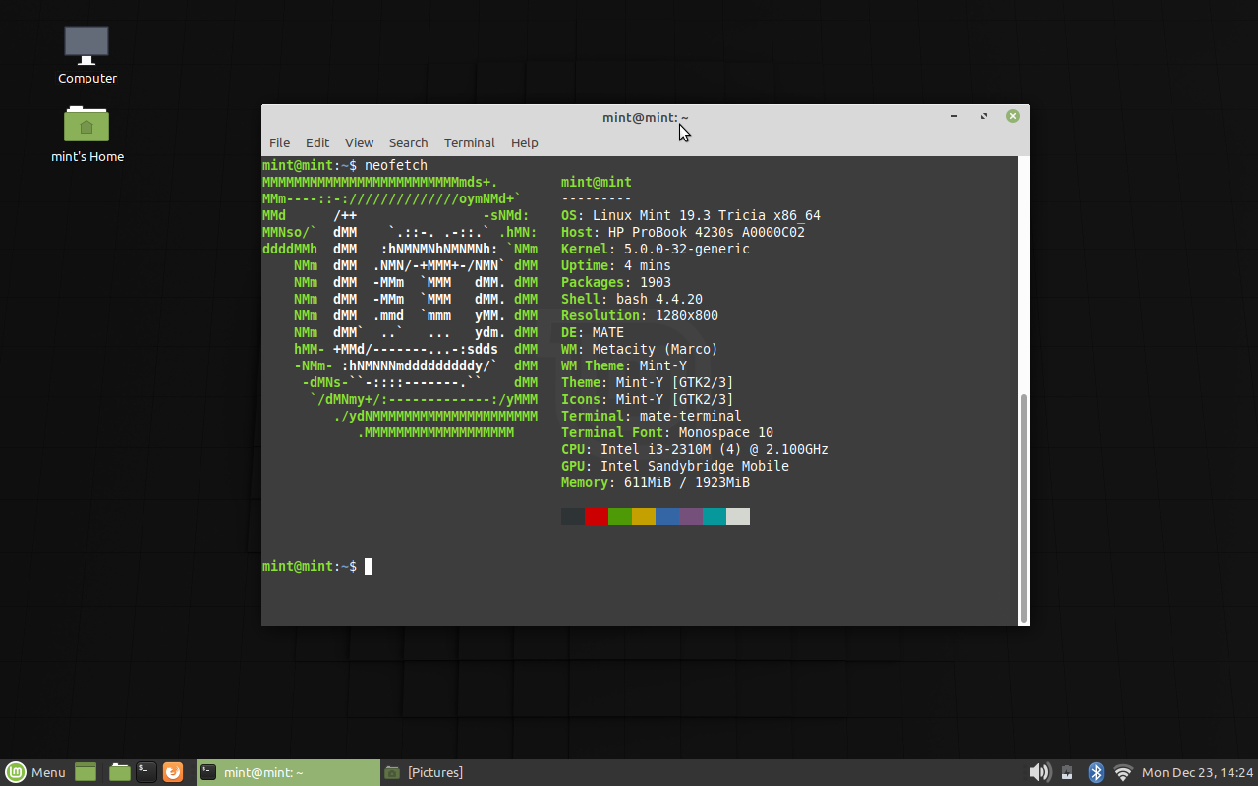This screenshot has height=786, width=1258.
Task: Open the Search menu in the terminal
Action: (x=408, y=142)
